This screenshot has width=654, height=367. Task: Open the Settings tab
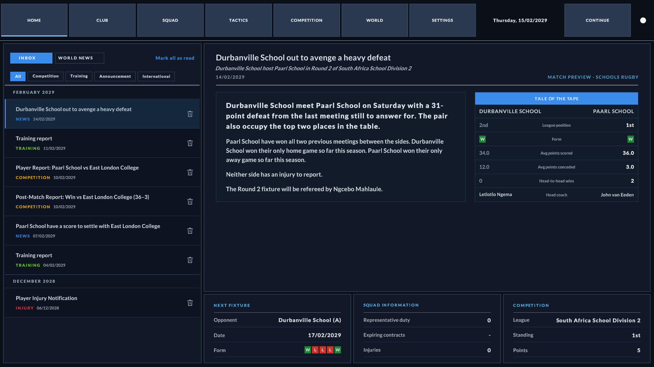pos(442,20)
